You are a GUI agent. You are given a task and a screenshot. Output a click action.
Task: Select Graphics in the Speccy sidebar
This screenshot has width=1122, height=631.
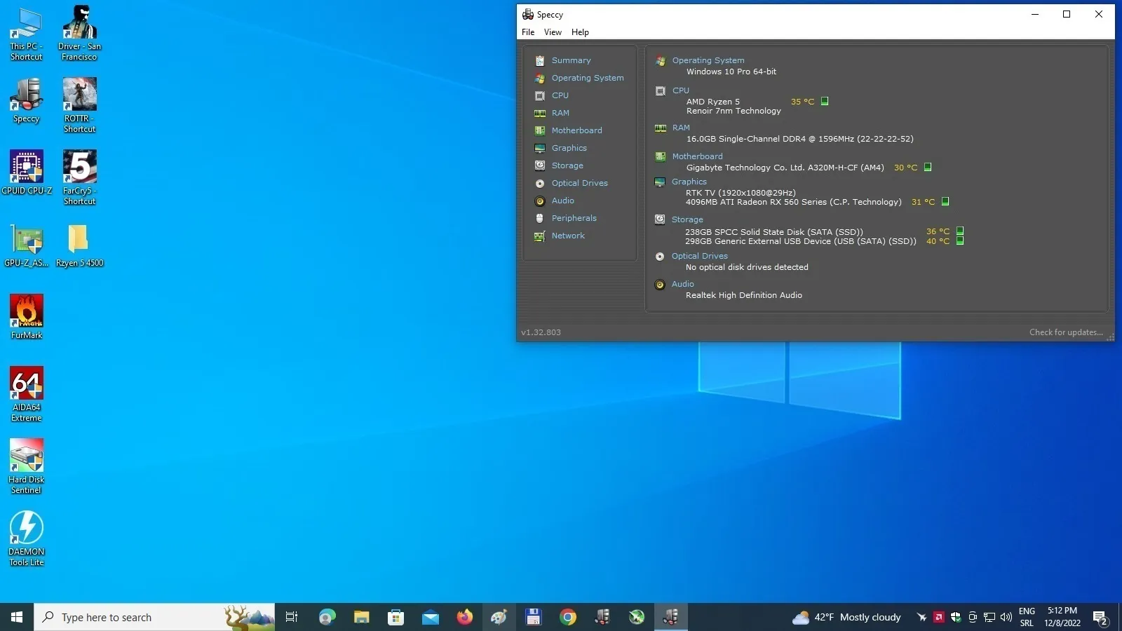tap(569, 148)
